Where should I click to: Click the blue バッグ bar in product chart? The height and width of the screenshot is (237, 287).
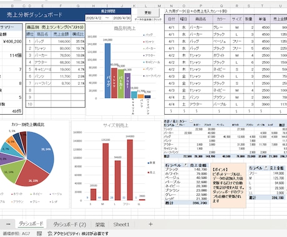coord(107,70)
